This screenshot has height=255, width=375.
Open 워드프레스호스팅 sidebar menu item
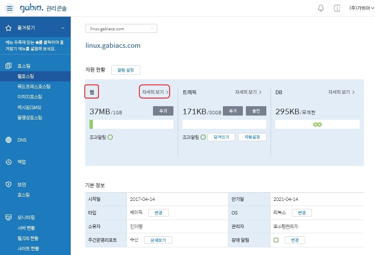coord(34,87)
